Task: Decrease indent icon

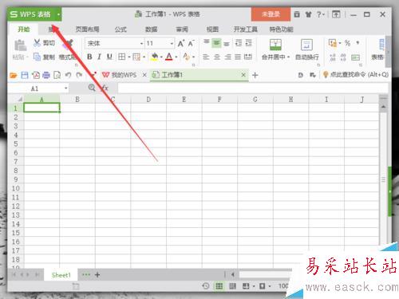Action: [239, 43]
